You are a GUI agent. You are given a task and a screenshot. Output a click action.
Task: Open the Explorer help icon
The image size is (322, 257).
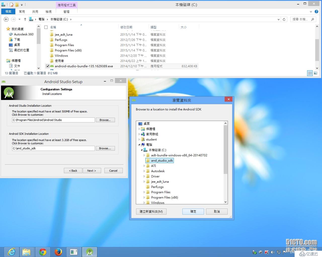(x=316, y=12)
